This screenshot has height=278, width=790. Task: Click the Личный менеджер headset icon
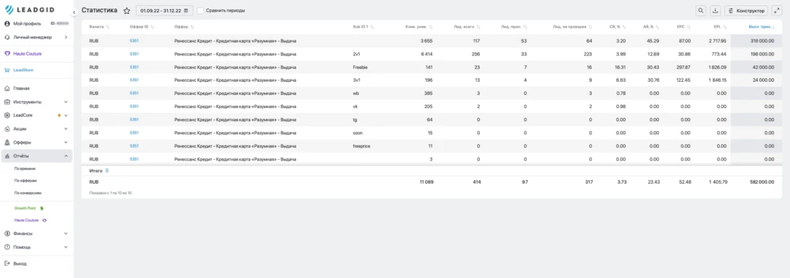point(7,37)
